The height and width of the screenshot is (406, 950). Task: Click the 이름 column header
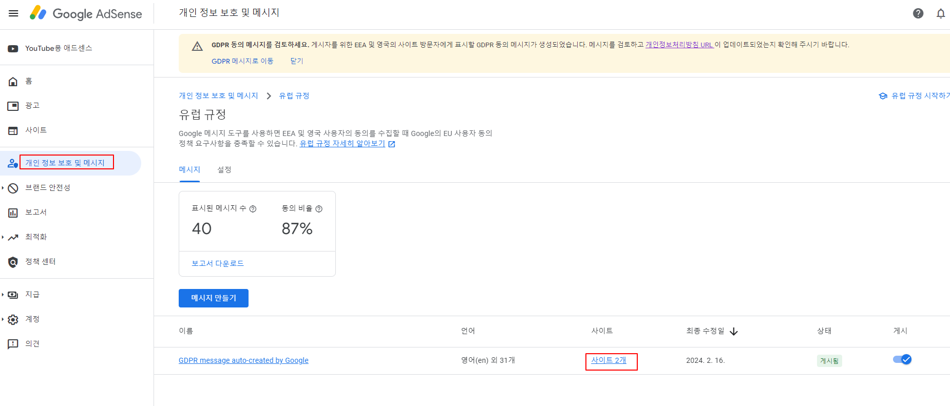pos(186,331)
